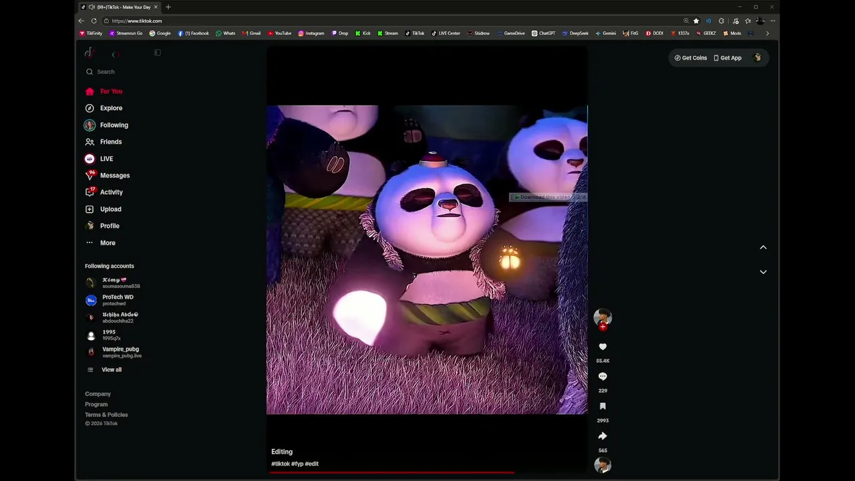The height and width of the screenshot is (481, 855).
Task: Seek along the red video progress bar
Action: point(427,472)
